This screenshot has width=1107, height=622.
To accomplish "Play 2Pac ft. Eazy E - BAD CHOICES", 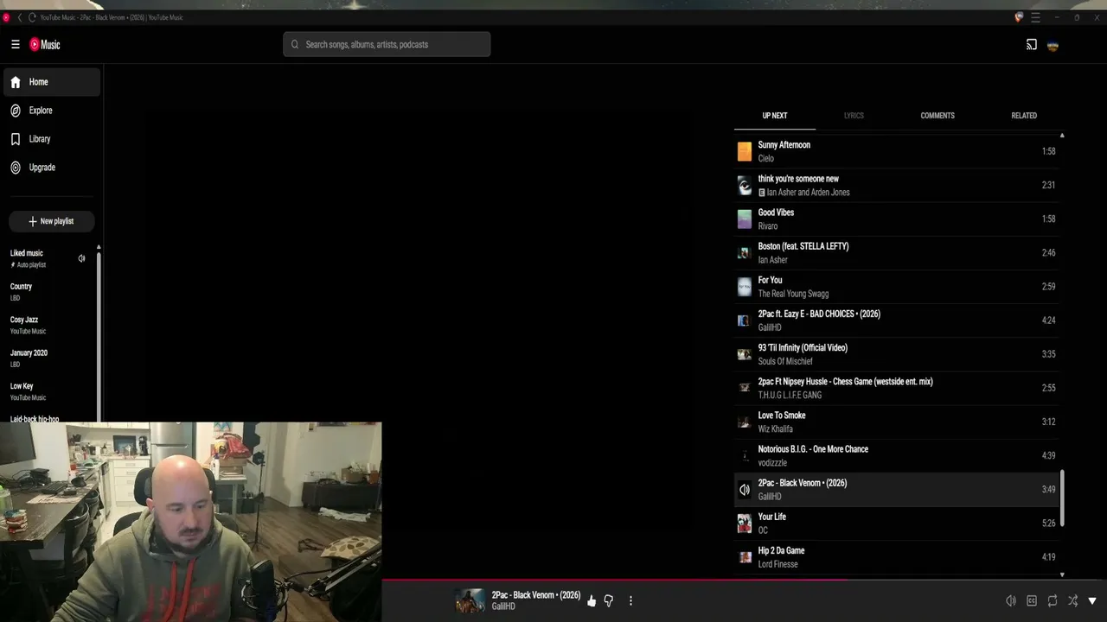I will (899, 321).
